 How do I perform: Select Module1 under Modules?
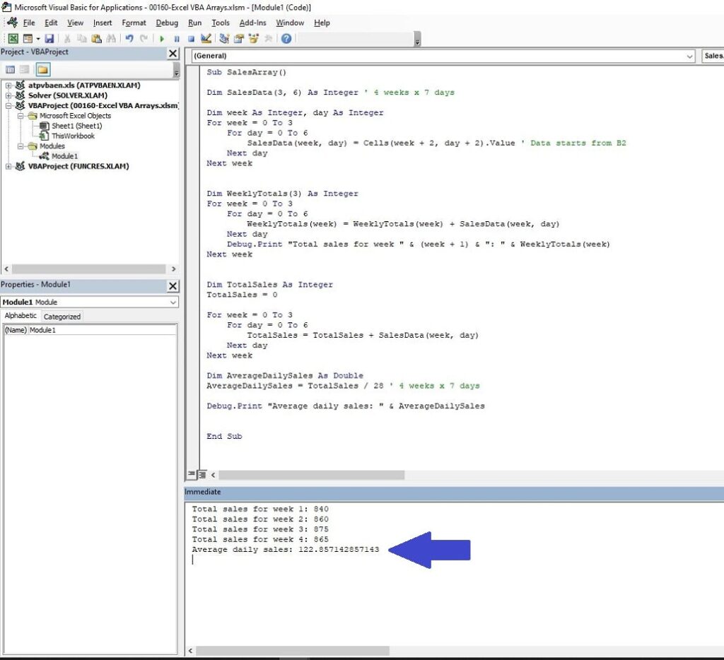[64, 156]
